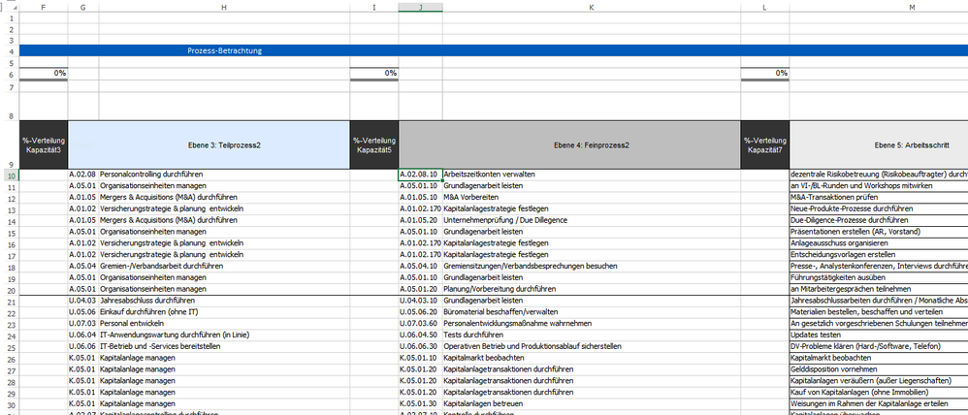Viewport: 968px width, 415px height.
Task: Click the %-Verteilung Kapazität7 header cell
Action: click(764, 144)
